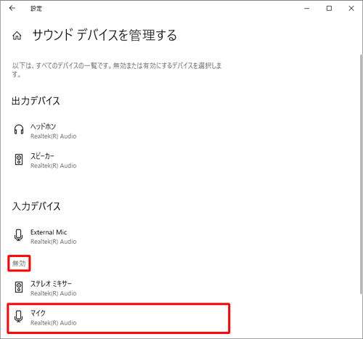Select the スピーカー output device name

click(x=42, y=156)
